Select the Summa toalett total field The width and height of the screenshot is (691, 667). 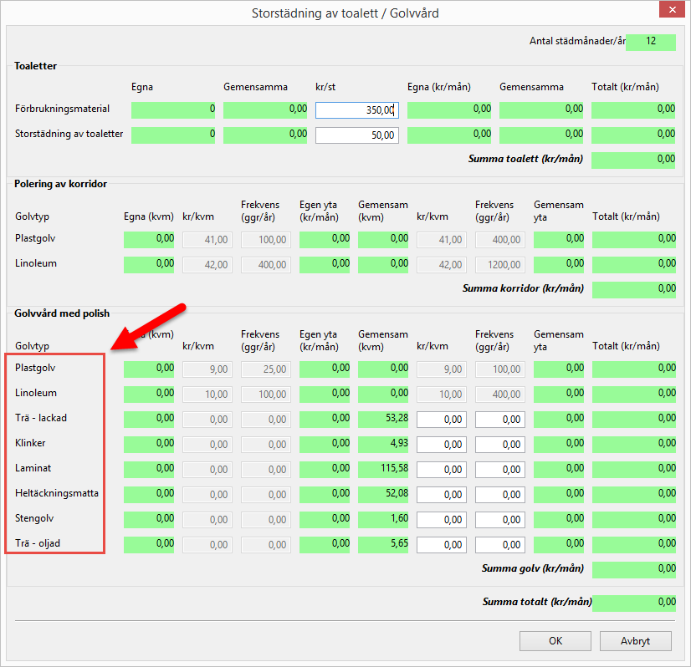(x=633, y=160)
